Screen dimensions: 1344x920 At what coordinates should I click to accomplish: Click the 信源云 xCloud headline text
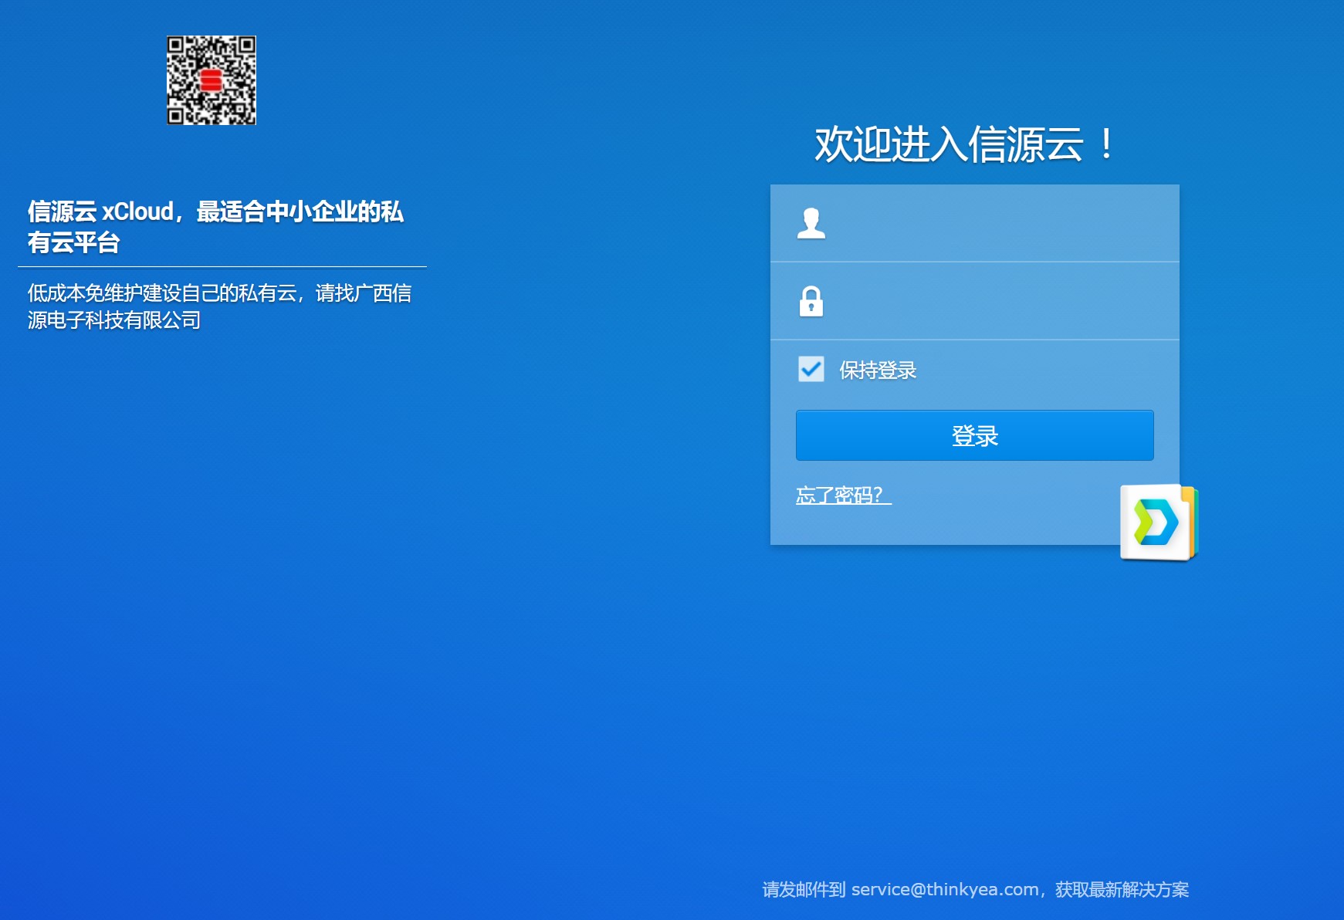(215, 227)
